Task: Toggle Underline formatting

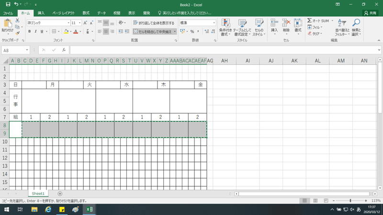Action: [42, 32]
